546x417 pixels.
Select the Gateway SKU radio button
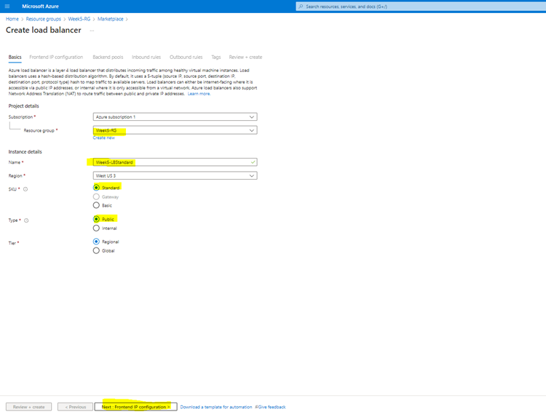[96, 196]
